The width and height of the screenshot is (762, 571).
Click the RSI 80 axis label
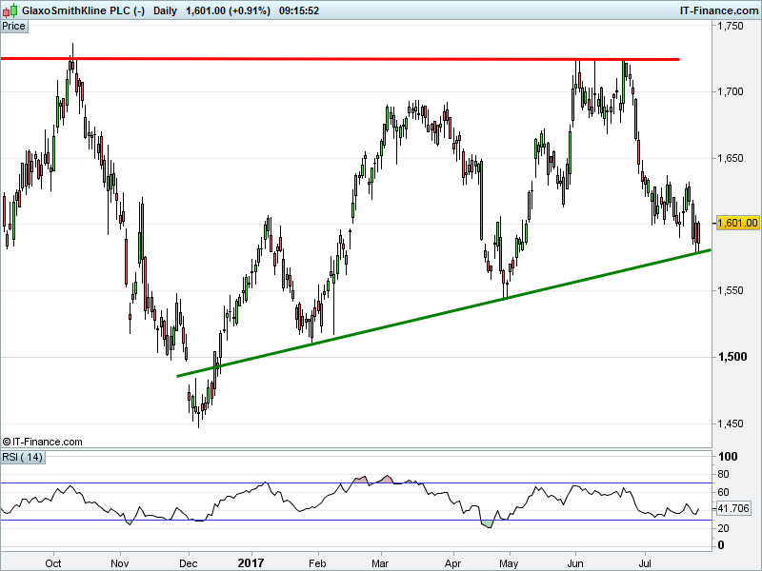pos(723,474)
